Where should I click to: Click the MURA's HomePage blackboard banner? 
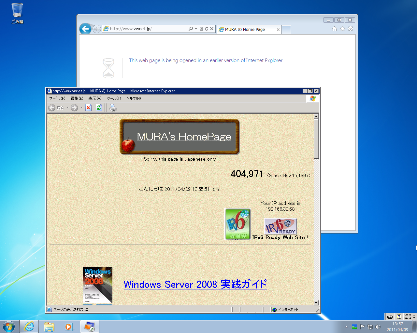(180, 137)
